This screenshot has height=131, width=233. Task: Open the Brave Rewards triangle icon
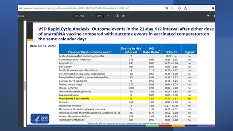coord(185,8)
